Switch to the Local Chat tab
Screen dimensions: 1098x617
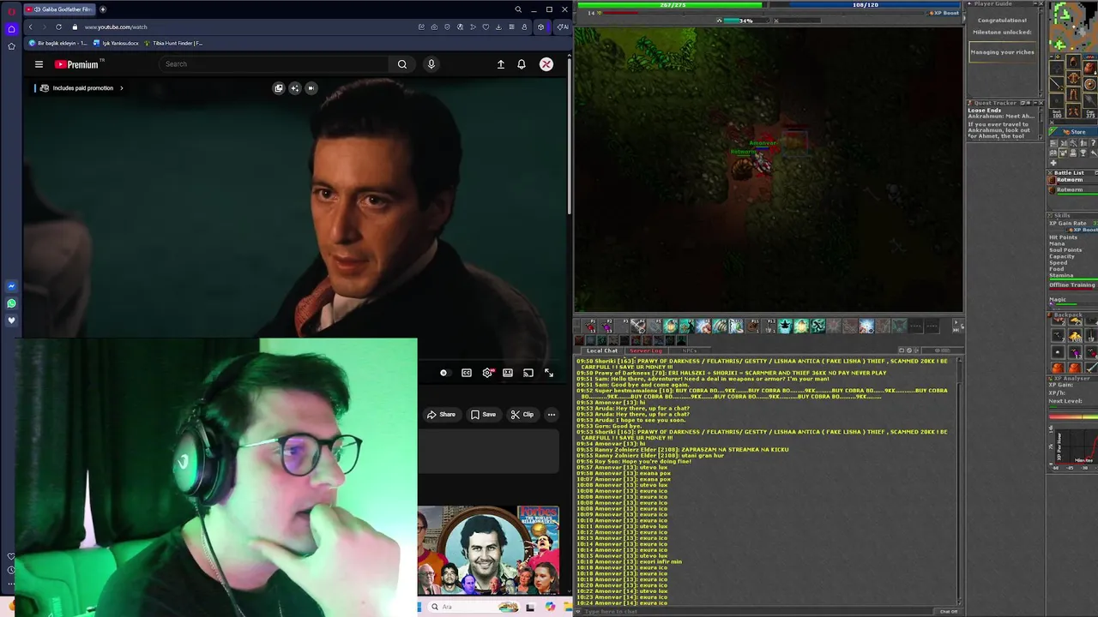coord(602,350)
